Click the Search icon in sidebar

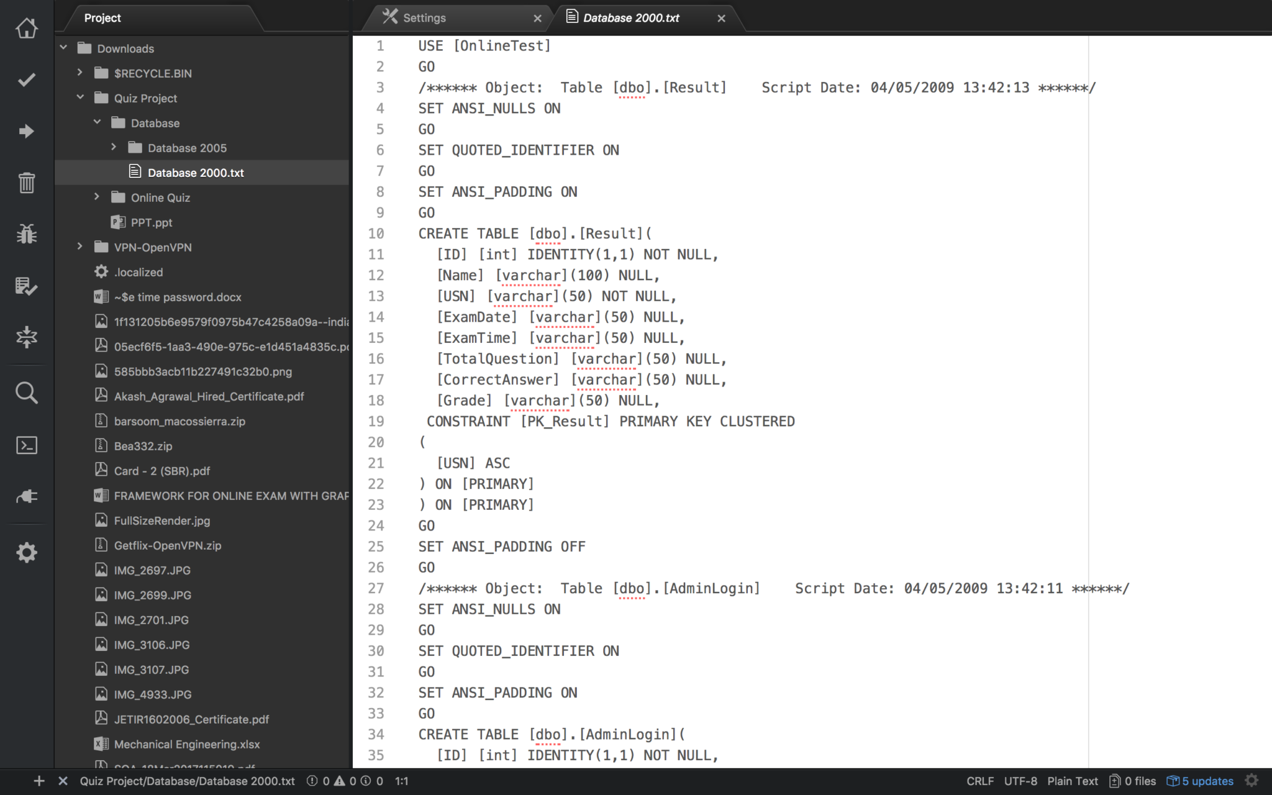tap(25, 393)
